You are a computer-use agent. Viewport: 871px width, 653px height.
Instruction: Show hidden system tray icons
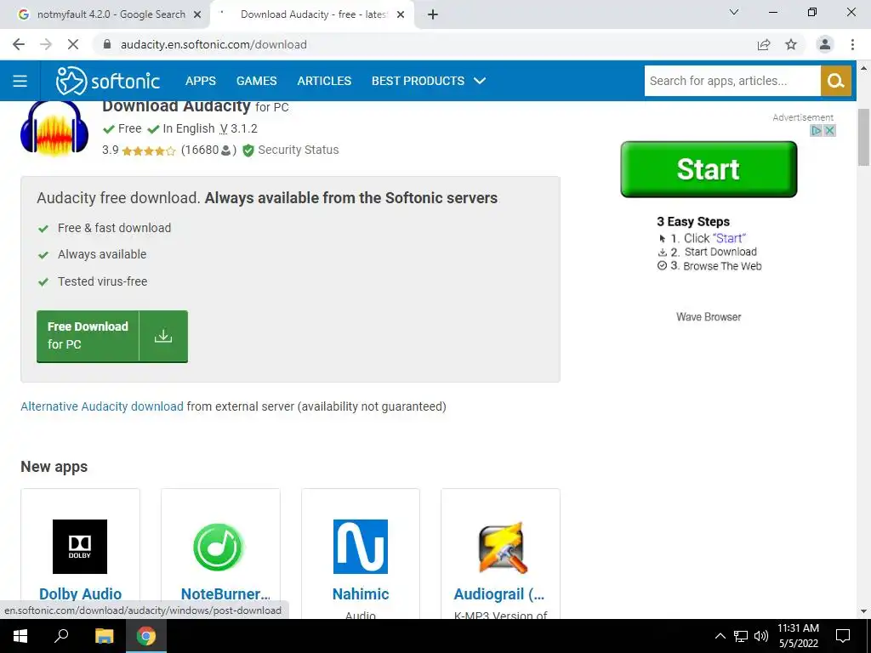pyautogui.click(x=720, y=636)
